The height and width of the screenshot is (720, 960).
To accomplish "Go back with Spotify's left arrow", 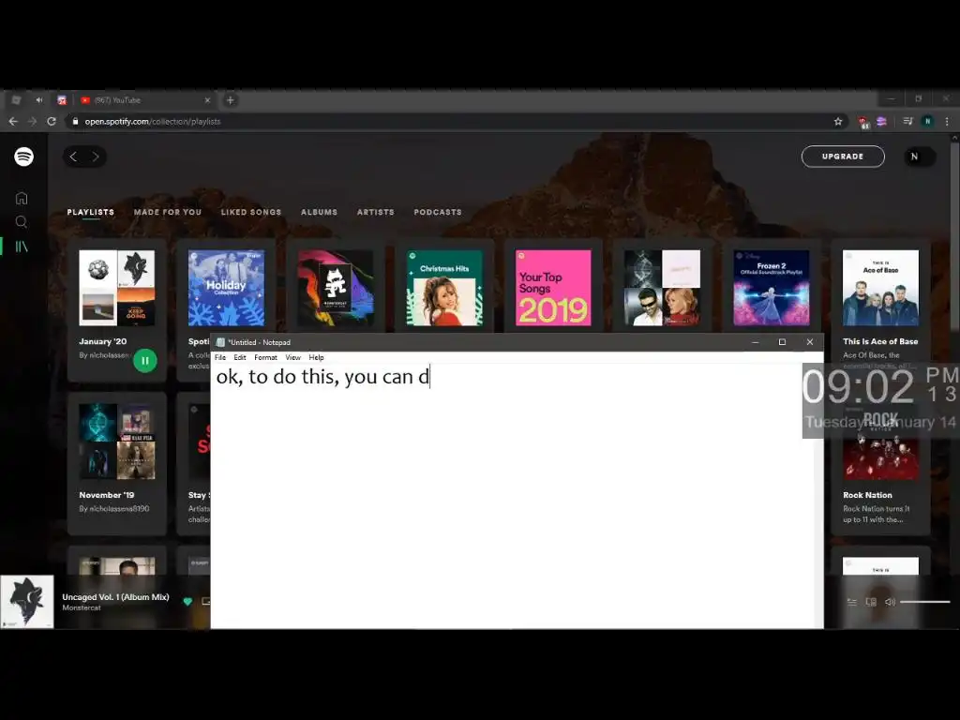I will (73, 157).
